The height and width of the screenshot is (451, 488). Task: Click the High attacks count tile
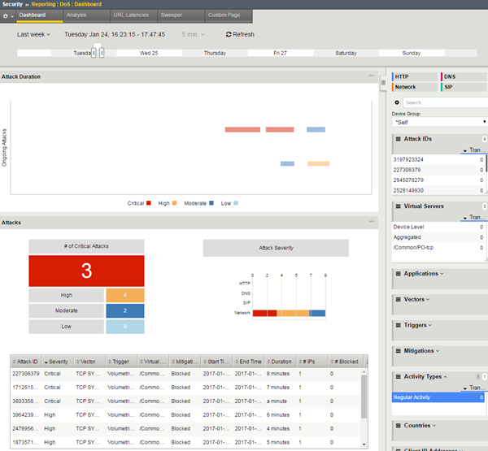click(x=124, y=295)
